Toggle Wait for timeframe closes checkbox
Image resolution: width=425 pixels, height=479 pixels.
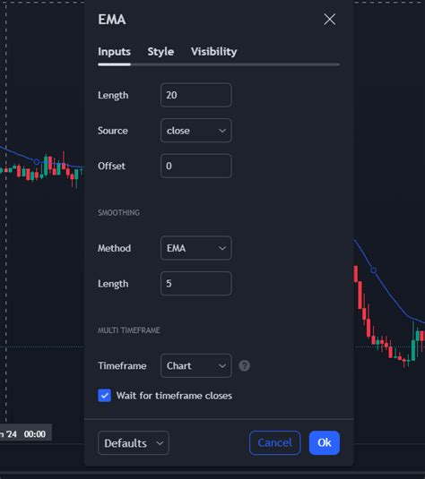(x=104, y=396)
